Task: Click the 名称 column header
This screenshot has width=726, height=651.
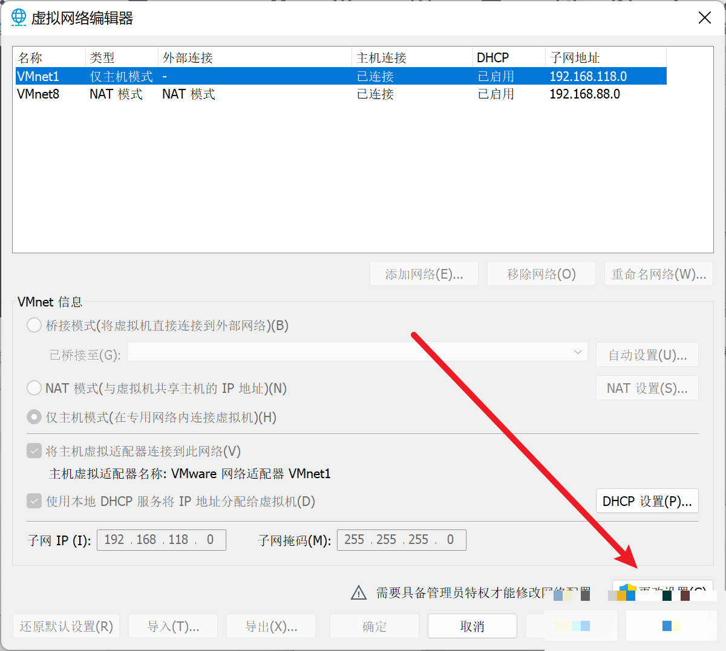Action: coord(49,57)
